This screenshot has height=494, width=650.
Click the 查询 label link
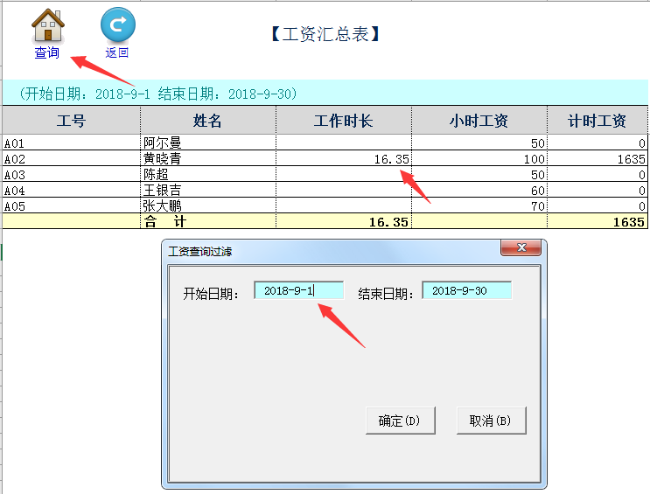pyautogui.click(x=47, y=52)
